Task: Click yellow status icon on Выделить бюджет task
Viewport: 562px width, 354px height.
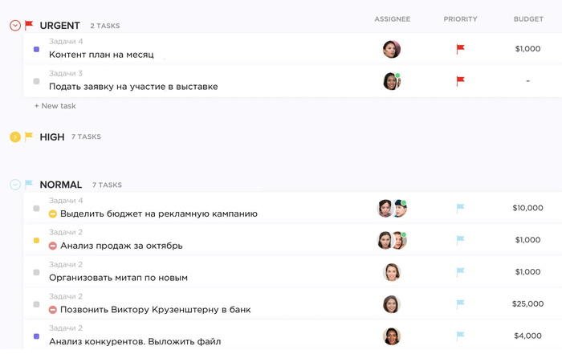Action: coord(53,214)
